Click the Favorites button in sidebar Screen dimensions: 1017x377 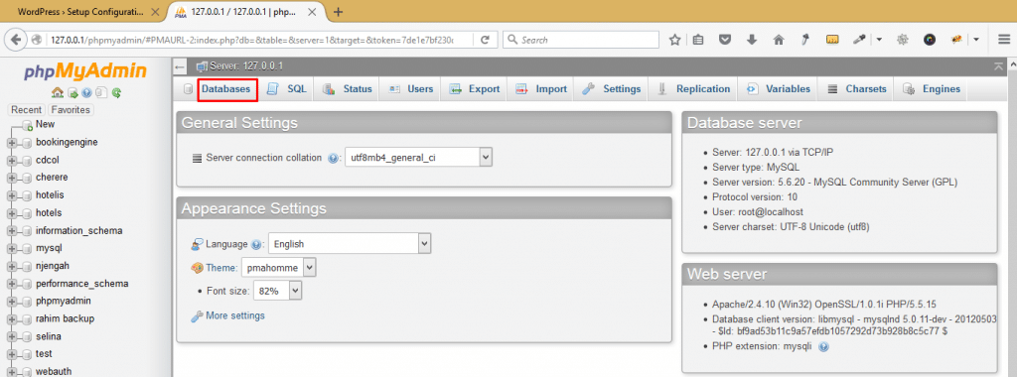(x=71, y=110)
